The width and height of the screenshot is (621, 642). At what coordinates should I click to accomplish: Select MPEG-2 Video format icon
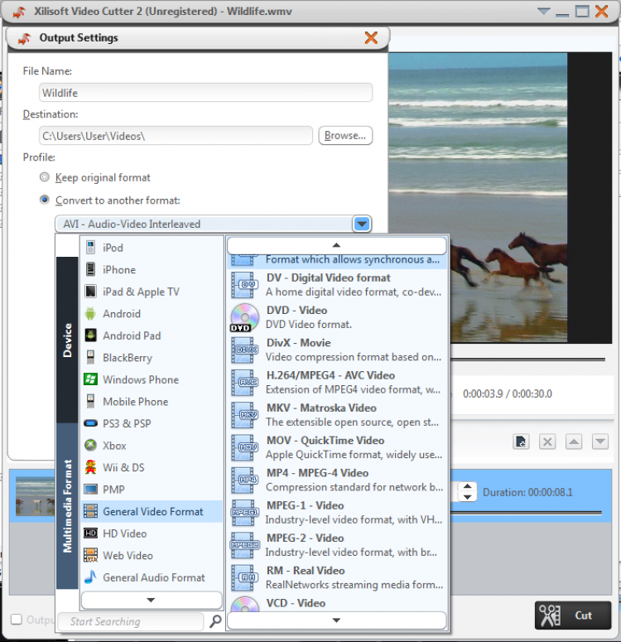click(x=244, y=545)
